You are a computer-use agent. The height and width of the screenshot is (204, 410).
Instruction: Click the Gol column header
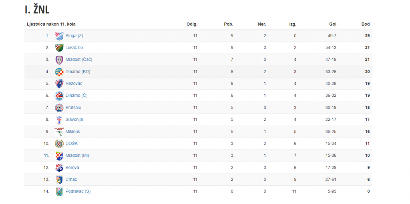(333, 24)
